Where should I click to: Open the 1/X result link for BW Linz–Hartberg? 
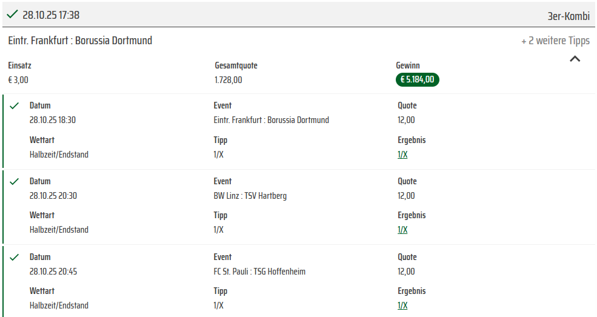point(402,230)
